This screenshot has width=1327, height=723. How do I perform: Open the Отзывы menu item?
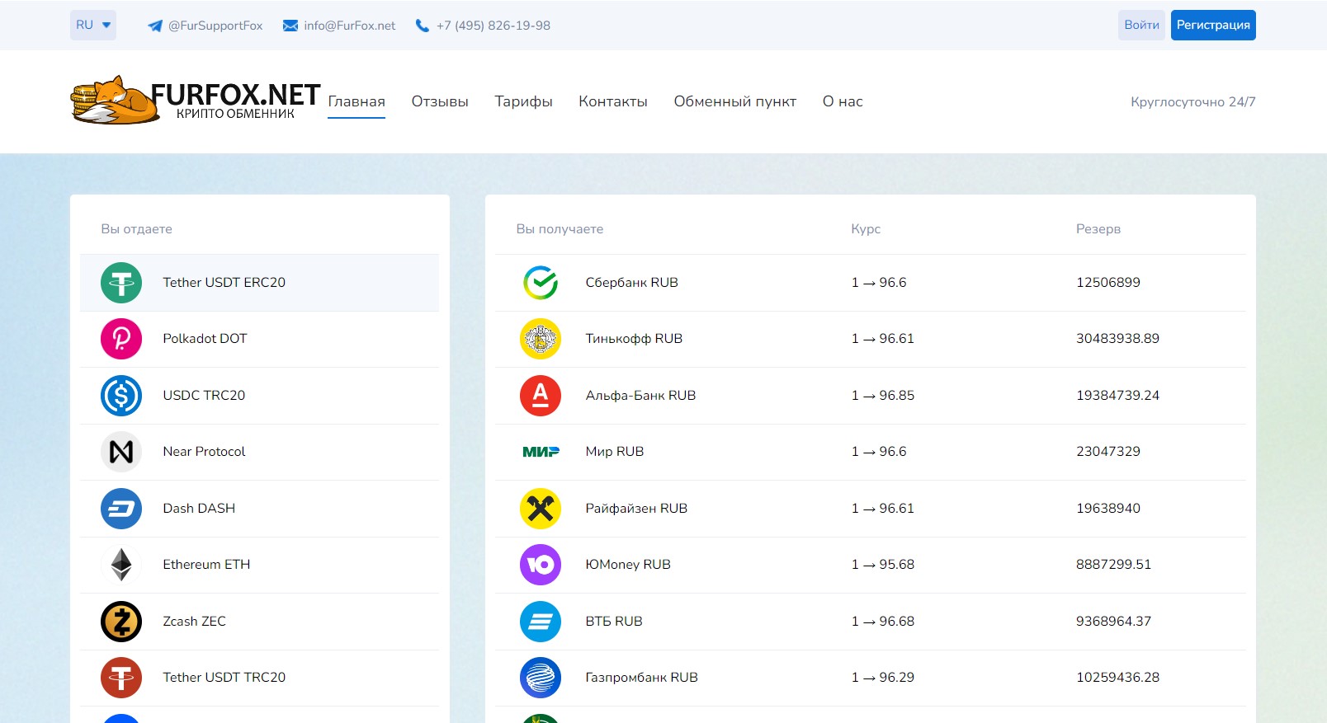440,101
